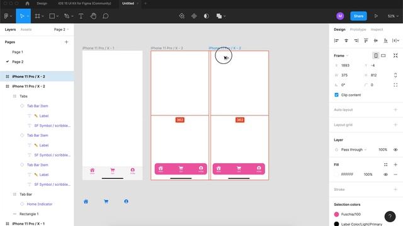Image resolution: width=403 pixels, height=226 pixels.
Task: Select landscape frame orientation
Action: 383,55
